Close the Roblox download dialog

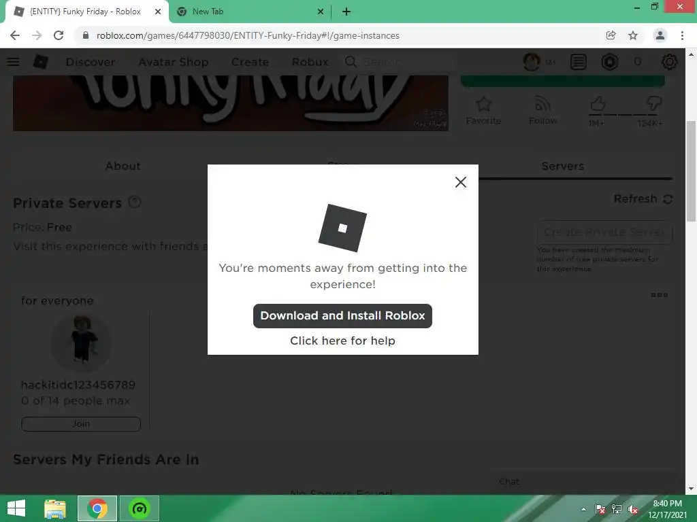pyautogui.click(x=461, y=182)
